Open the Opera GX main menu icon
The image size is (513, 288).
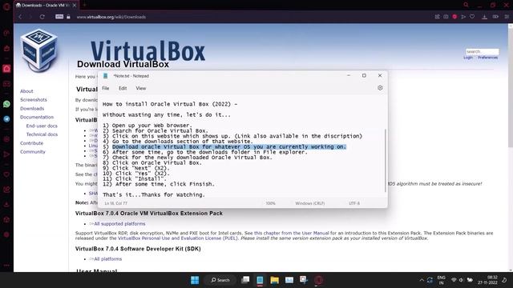(6, 6)
